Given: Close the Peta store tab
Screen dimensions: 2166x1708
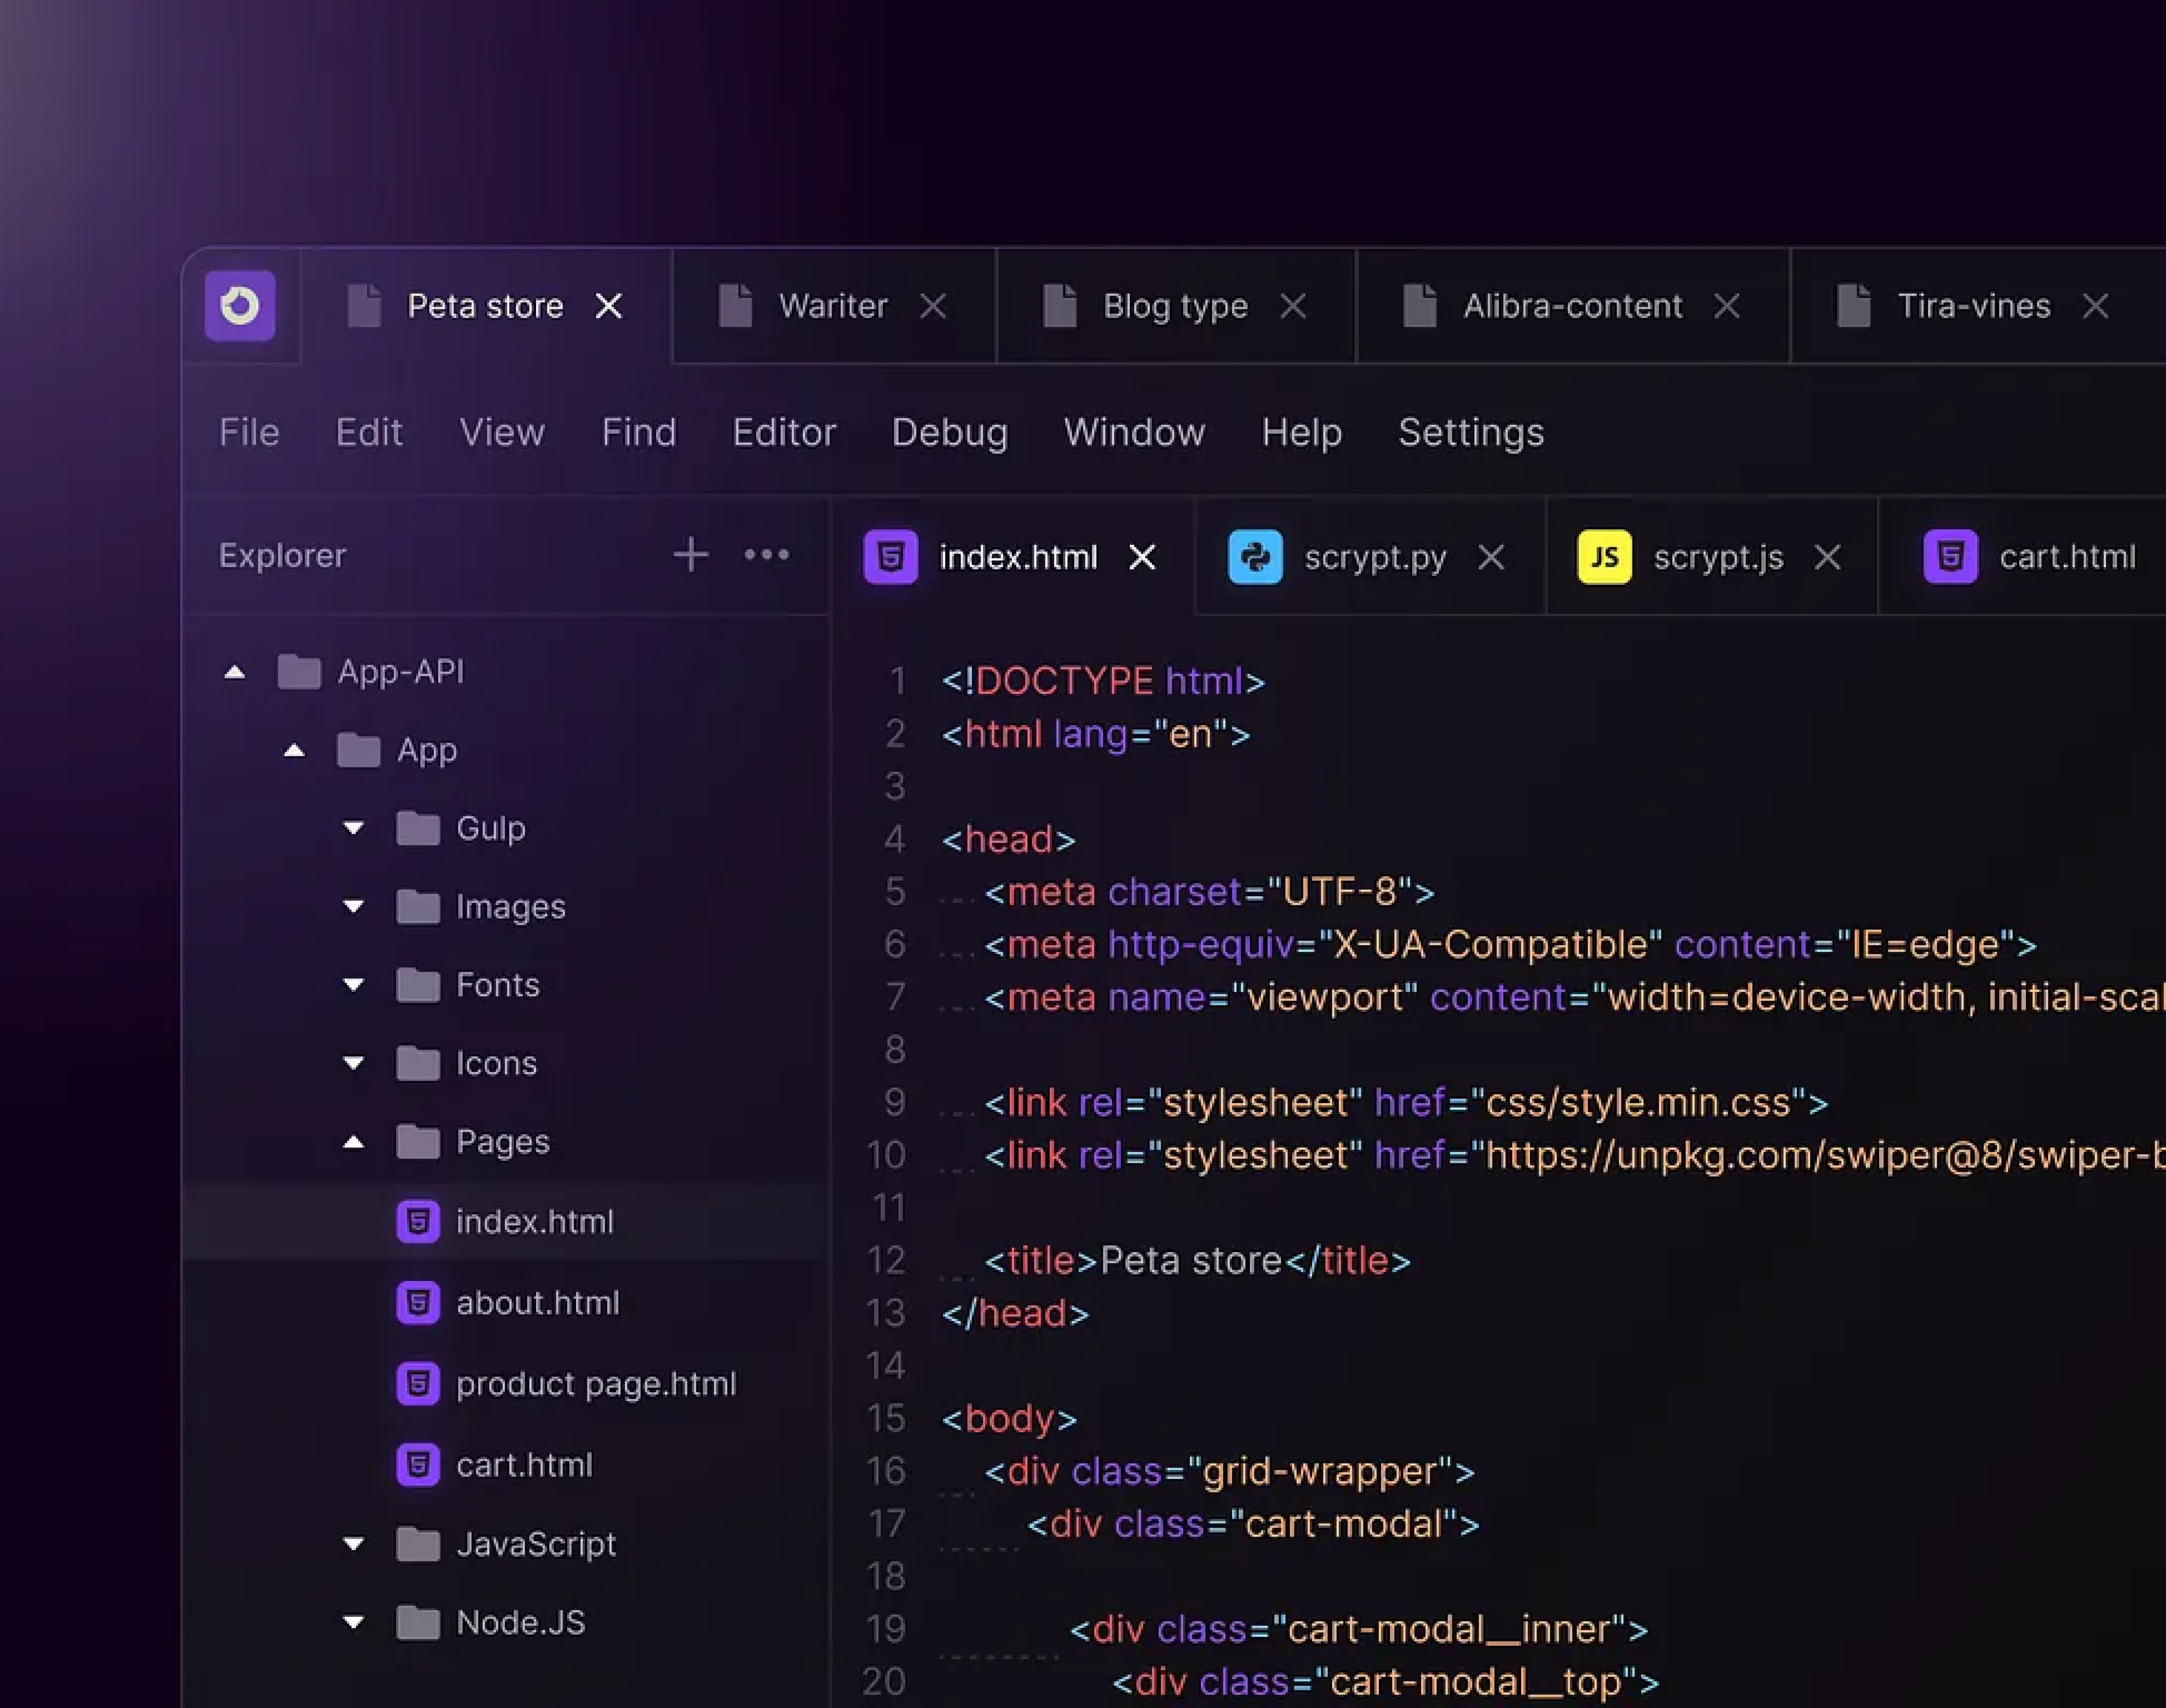Looking at the screenshot, I should pyautogui.click(x=609, y=306).
